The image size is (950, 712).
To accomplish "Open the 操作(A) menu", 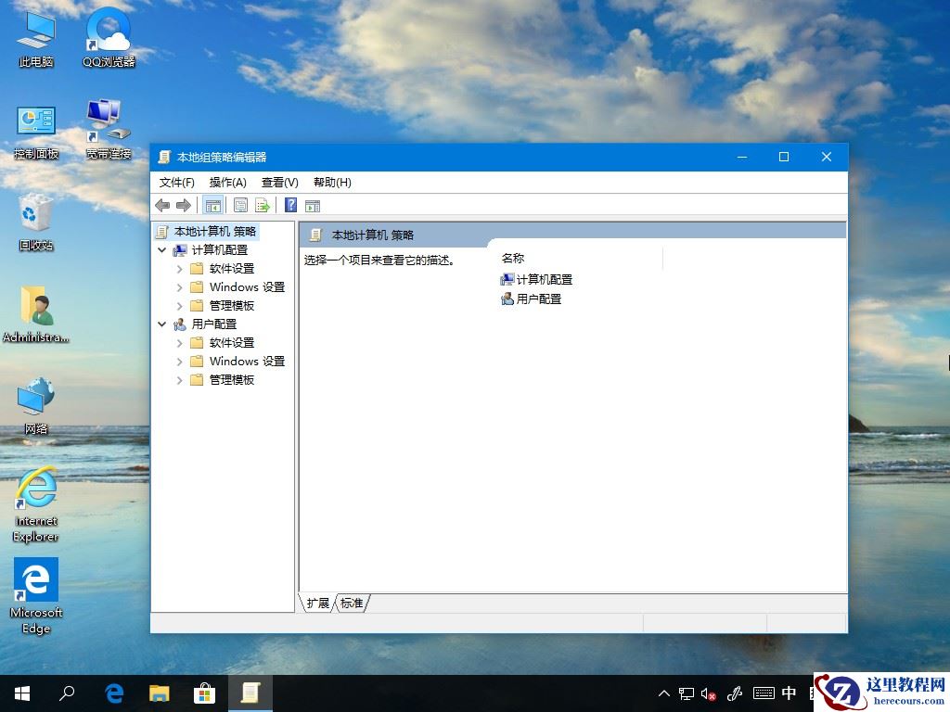I will tap(227, 182).
